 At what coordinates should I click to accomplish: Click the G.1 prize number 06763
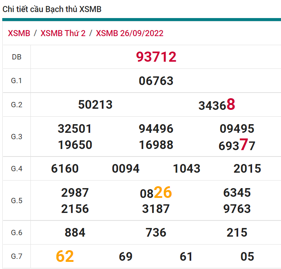(156, 81)
